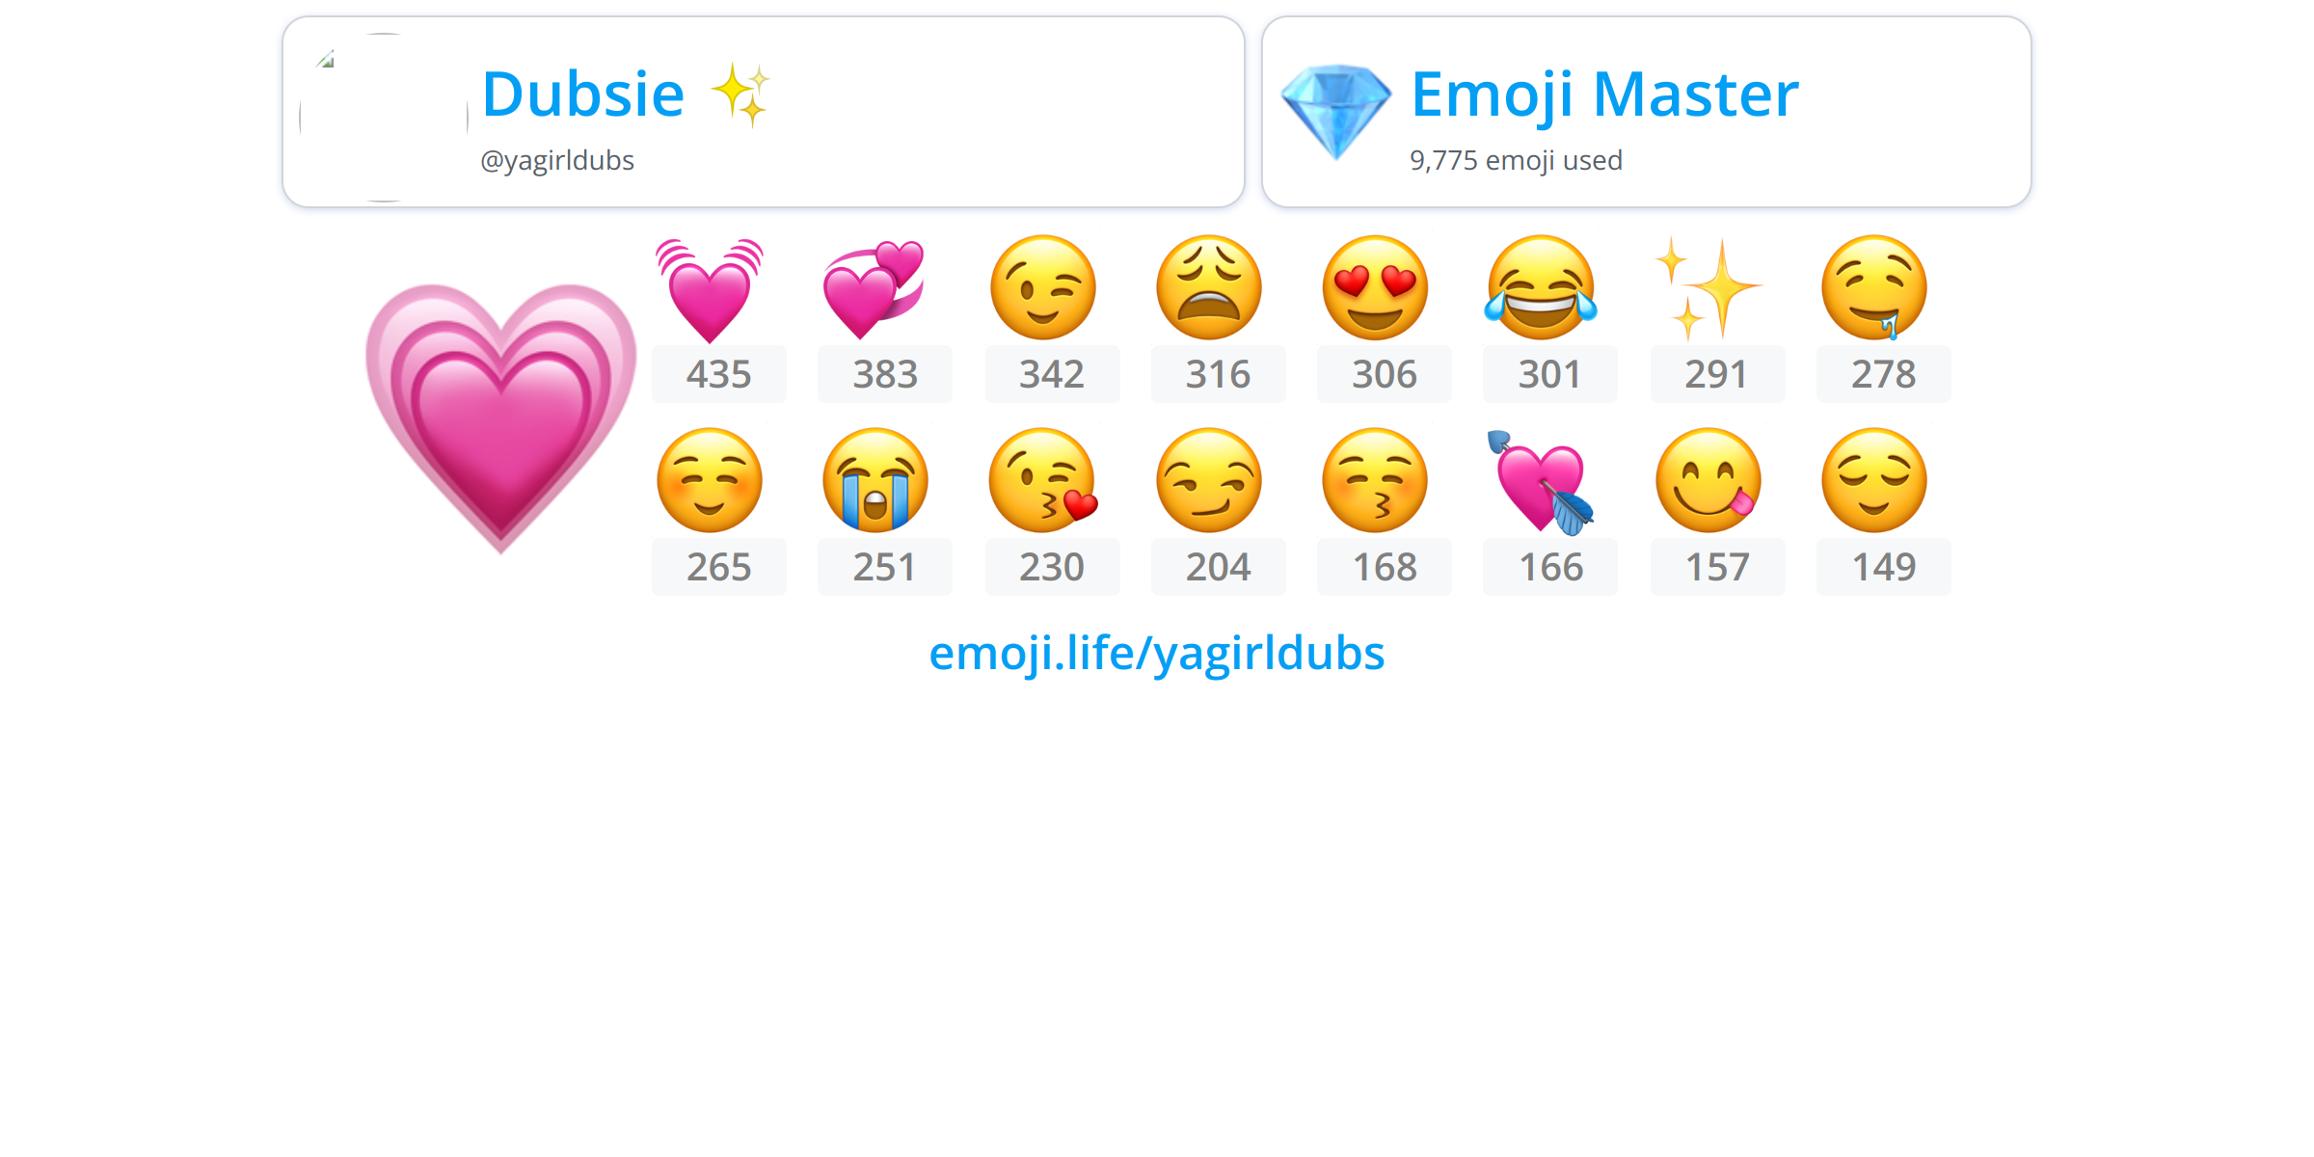
Task: Select the yummy tongue-out face emoji
Action: pos(1709,480)
